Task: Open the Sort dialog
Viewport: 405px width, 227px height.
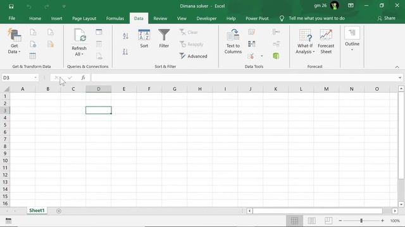Action: (144, 38)
